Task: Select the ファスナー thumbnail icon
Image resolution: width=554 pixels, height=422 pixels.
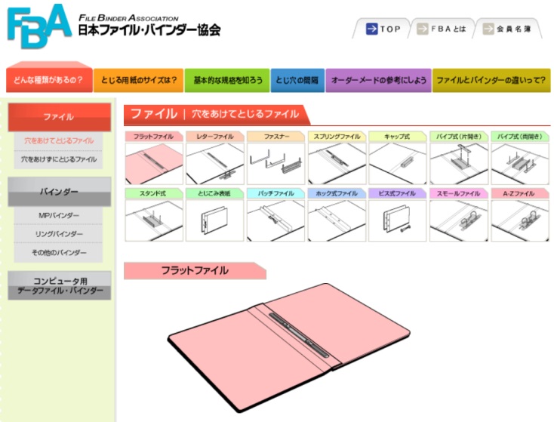Action: coord(276,158)
